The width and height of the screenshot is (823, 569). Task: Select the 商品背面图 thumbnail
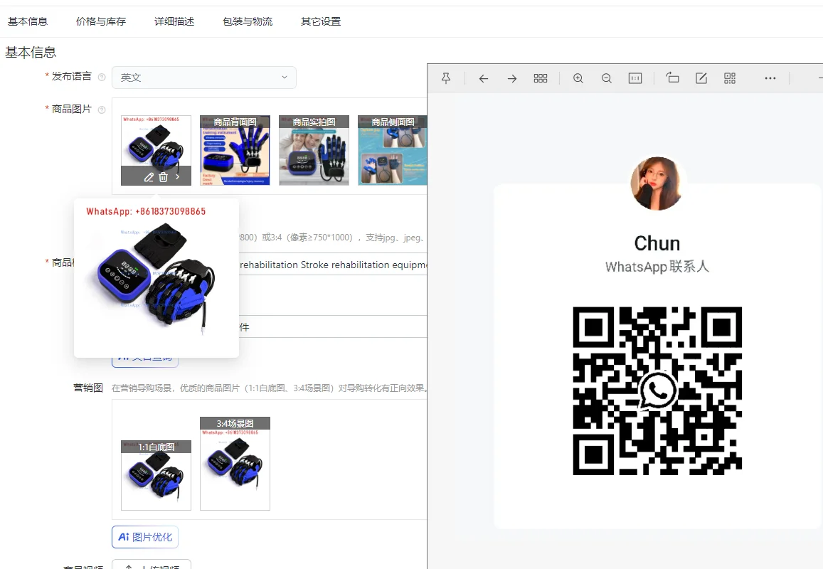point(235,150)
